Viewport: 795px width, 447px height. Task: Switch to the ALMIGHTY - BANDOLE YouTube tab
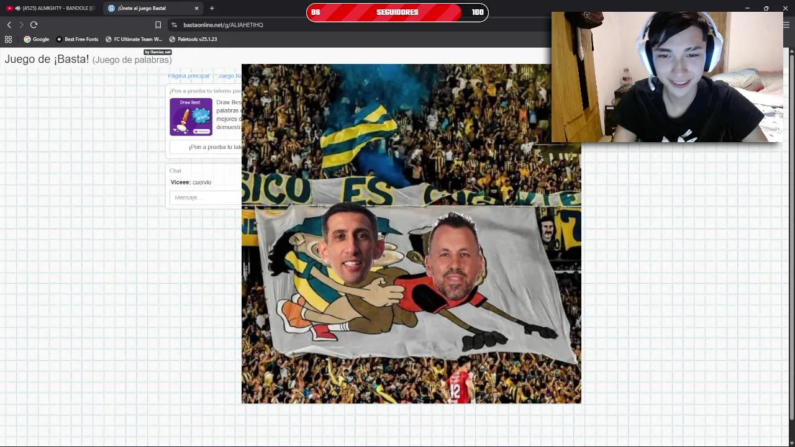coord(51,8)
